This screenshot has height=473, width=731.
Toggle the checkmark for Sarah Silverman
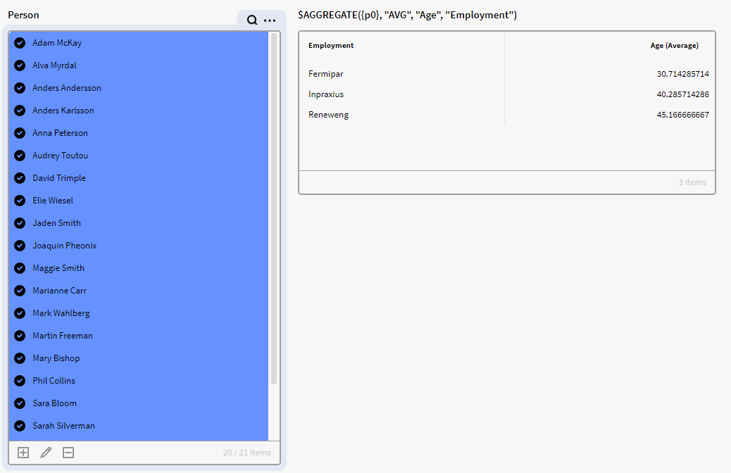20,426
